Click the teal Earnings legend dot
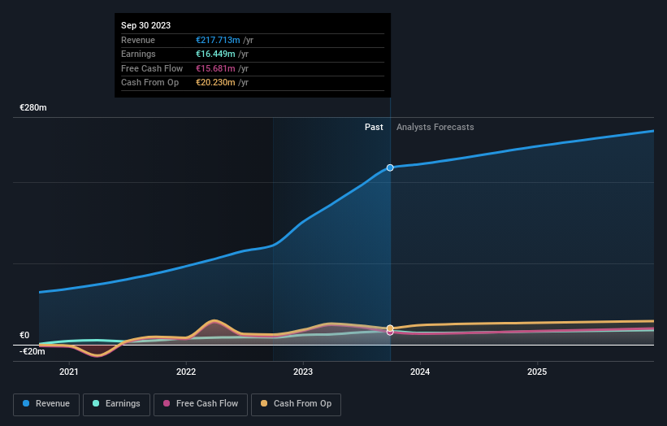This screenshot has height=426, width=667. coord(96,403)
